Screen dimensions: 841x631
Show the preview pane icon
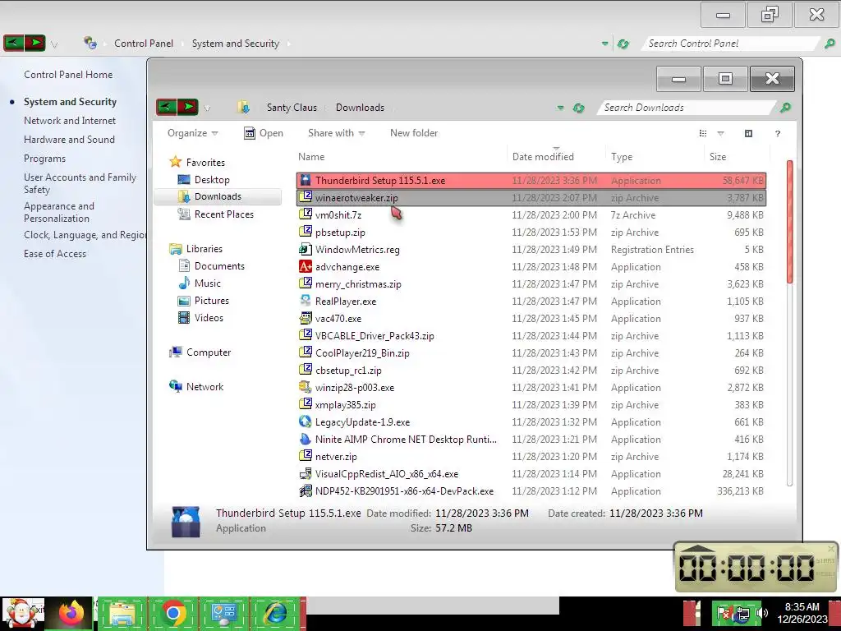pos(749,133)
